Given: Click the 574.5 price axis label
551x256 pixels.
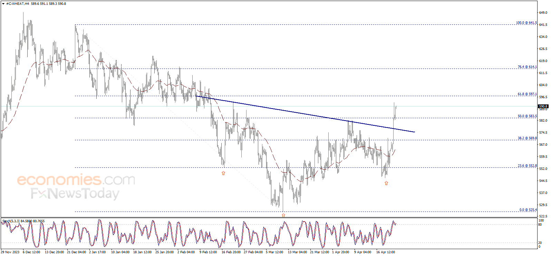Looking at the screenshot, I should point(543,133).
